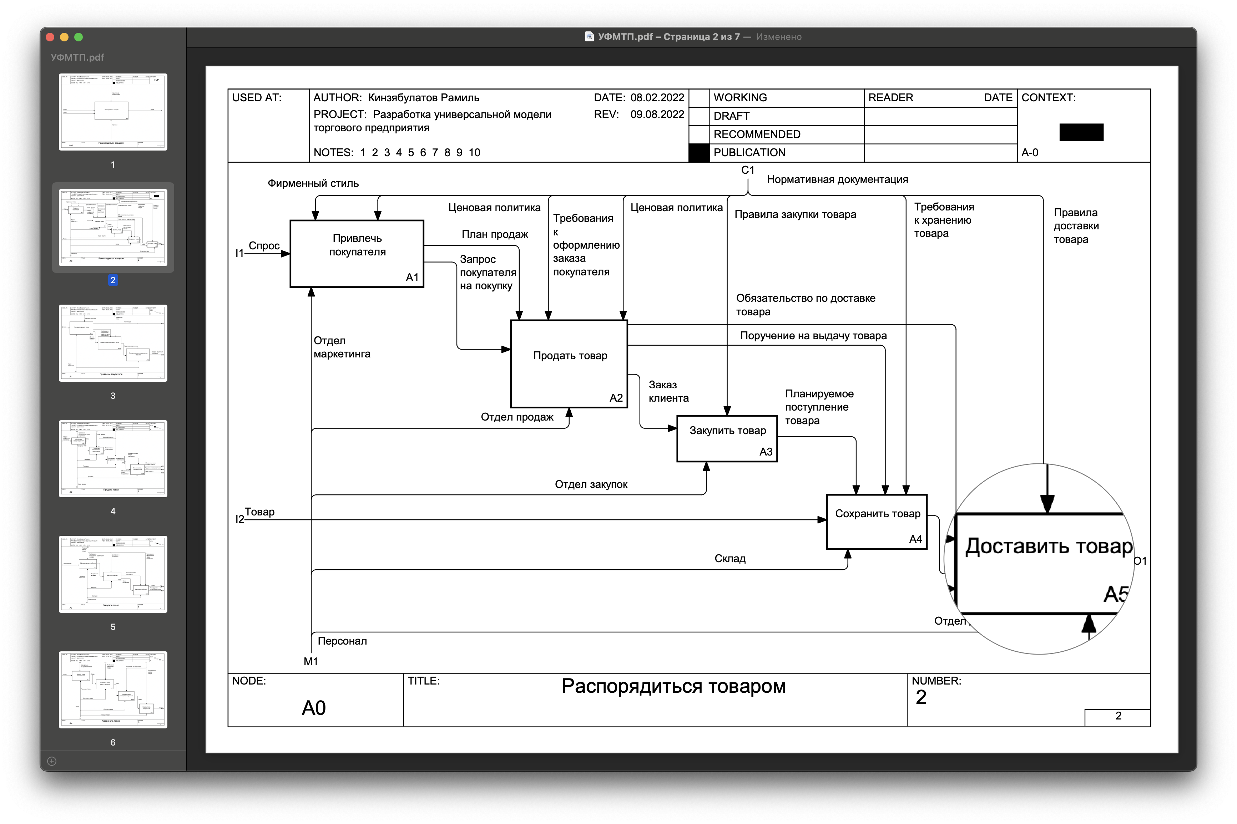The image size is (1237, 824).
Task: Select page 2 thumbnail in sidebar
Action: click(113, 228)
